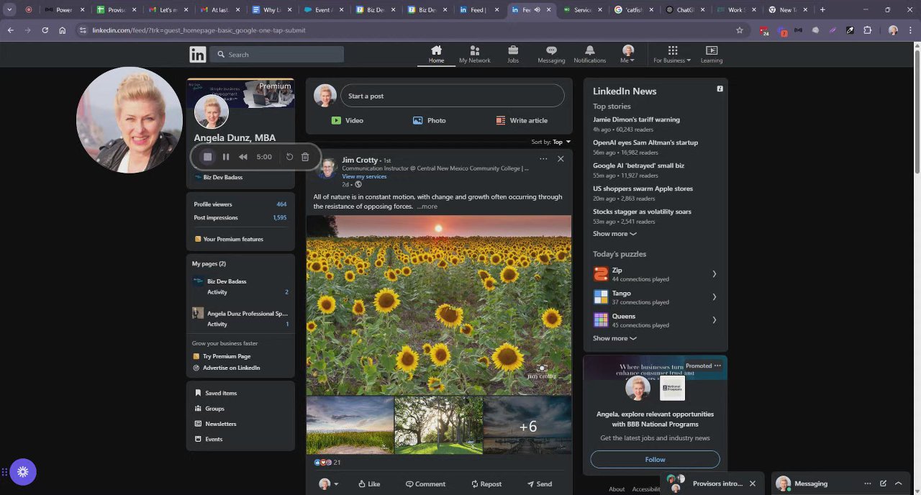This screenshot has height=495, width=921.
Task: Open My Network icon
Action: (x=474, y=51)
